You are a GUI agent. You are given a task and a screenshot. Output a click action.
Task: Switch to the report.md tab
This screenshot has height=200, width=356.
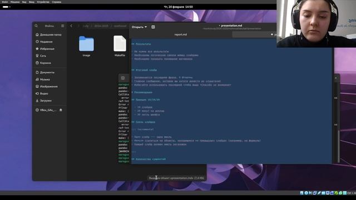181,34
